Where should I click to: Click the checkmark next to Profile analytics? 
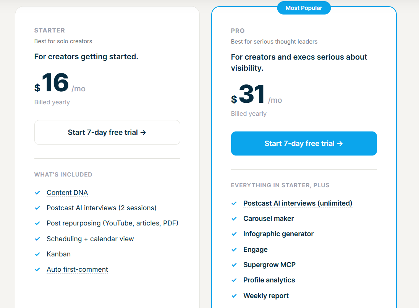[234, 280]
